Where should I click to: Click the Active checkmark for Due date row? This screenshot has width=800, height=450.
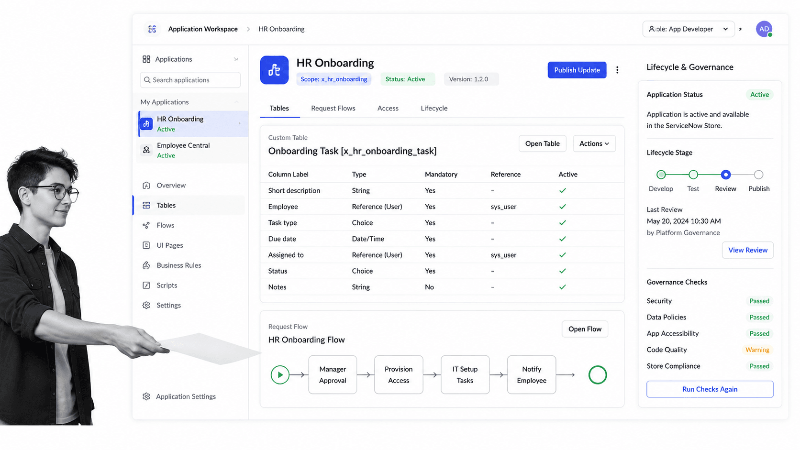click(563, 239)
